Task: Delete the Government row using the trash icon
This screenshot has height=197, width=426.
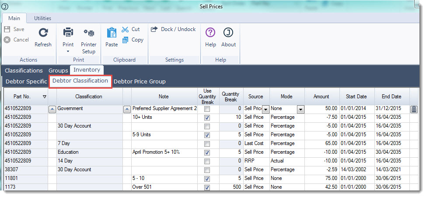Action: 414,109
